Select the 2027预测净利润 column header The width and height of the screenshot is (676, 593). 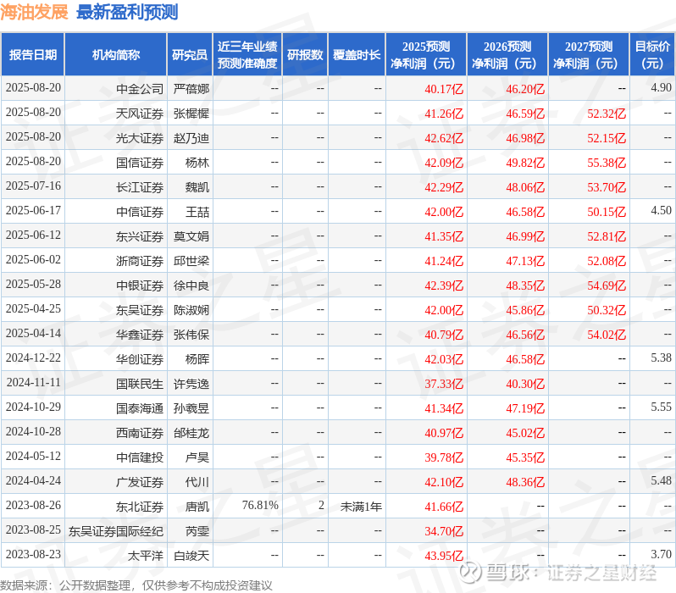589,55
